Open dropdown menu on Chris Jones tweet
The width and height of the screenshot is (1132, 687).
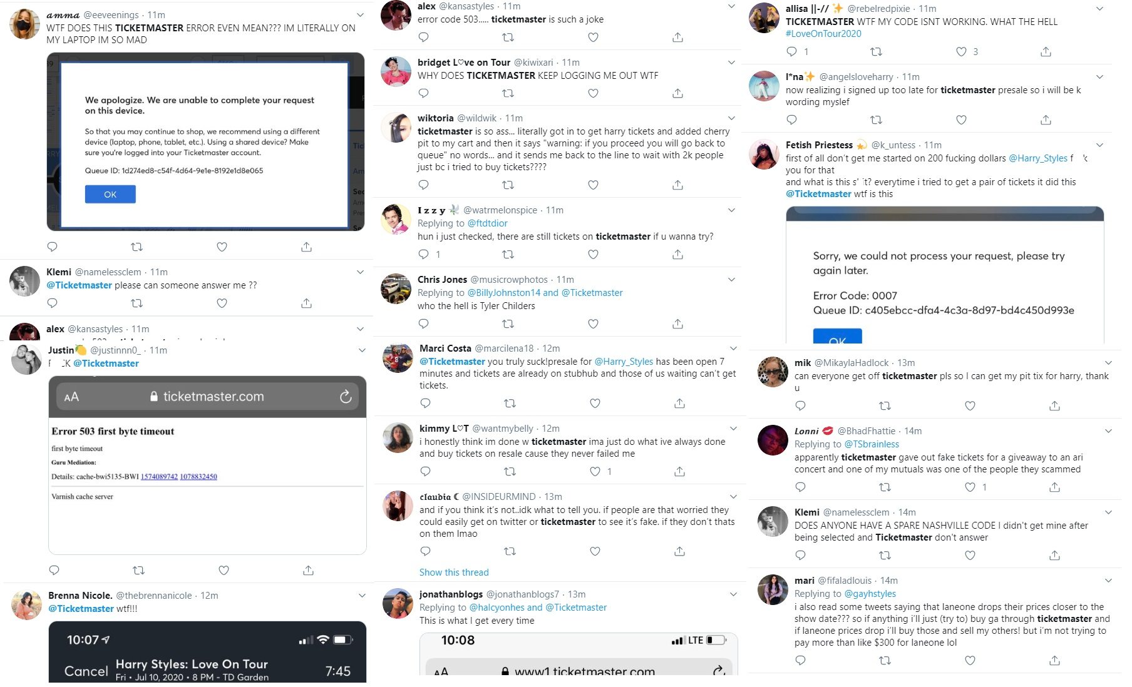pyautogui.click(x=731, y=280)
